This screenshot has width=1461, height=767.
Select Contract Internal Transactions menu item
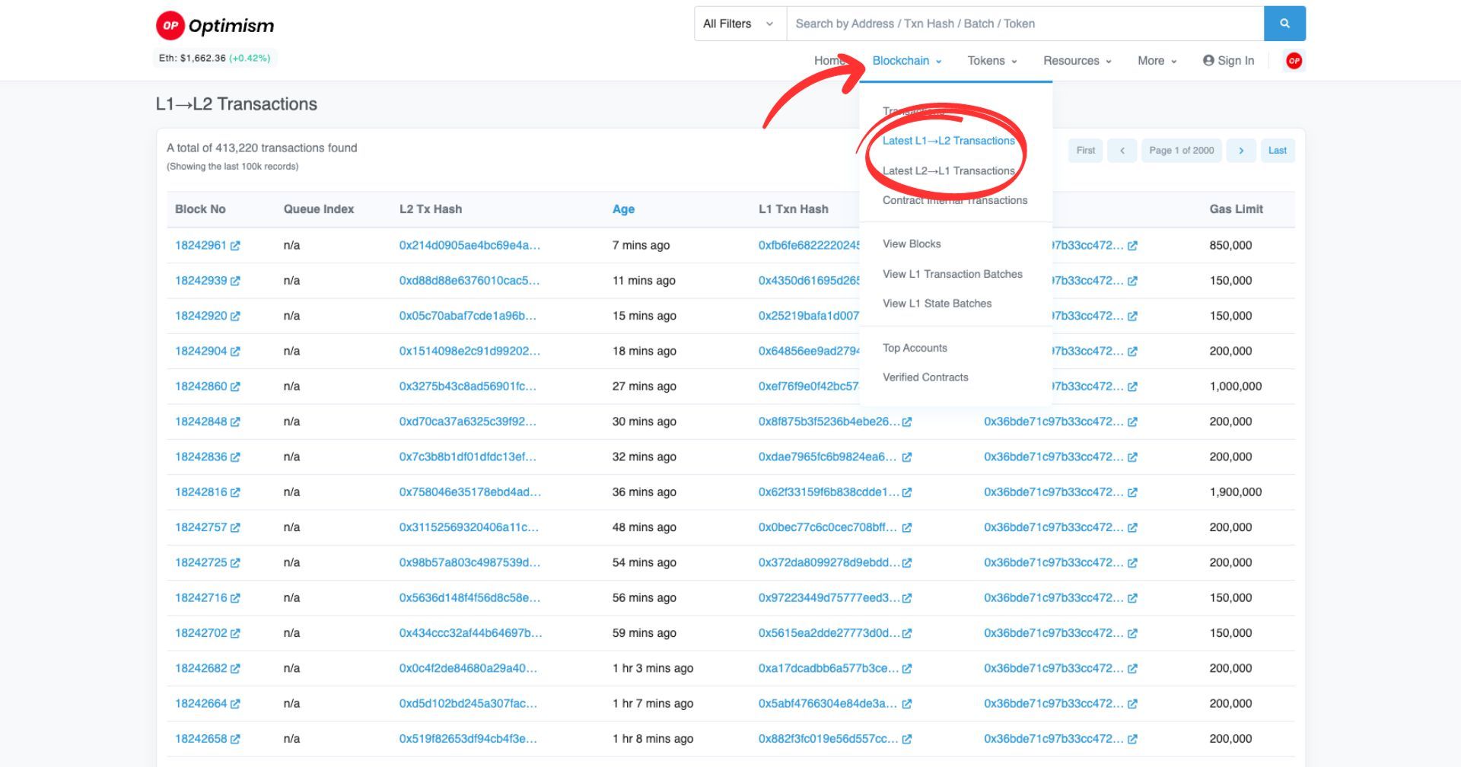click(x=955, y=200)
